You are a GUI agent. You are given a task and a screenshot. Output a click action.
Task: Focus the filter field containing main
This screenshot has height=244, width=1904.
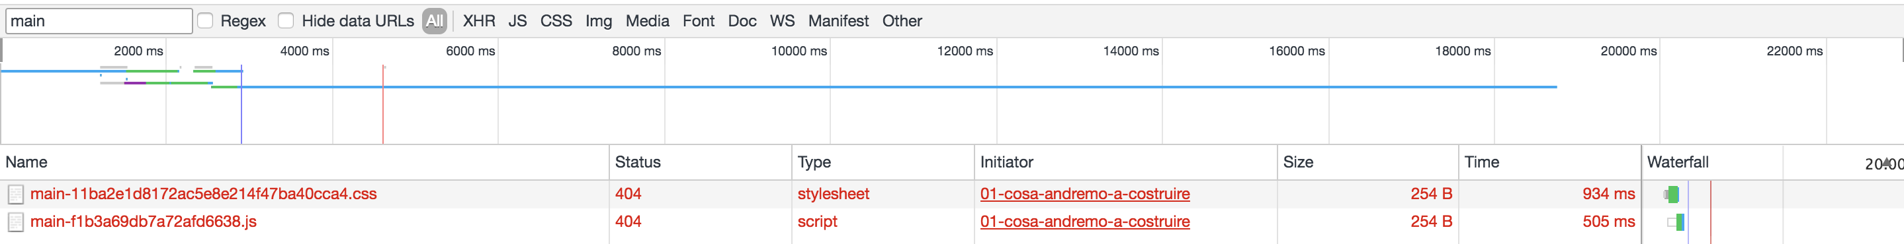pos(99,20)
